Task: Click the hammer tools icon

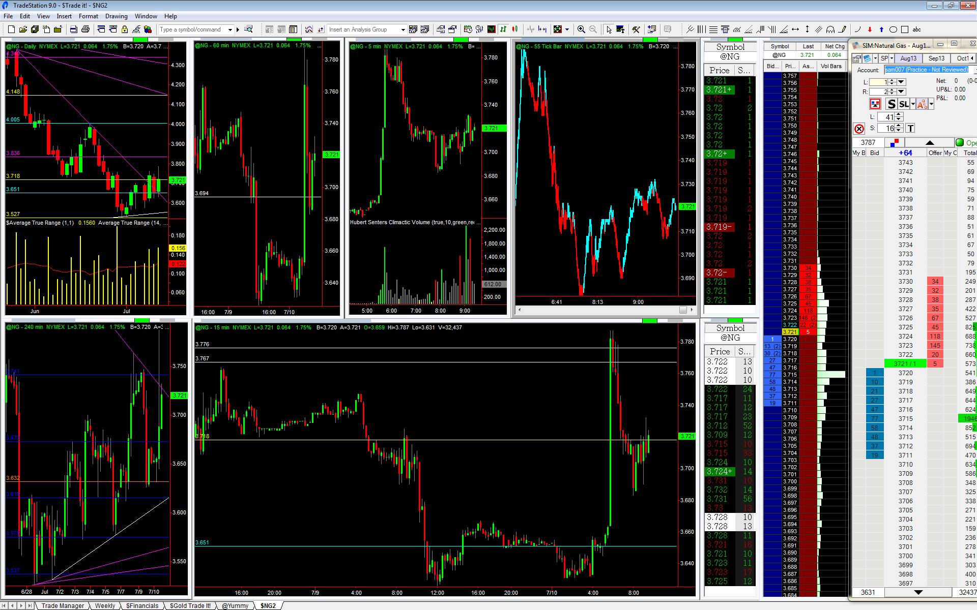Action: point(636,29)
